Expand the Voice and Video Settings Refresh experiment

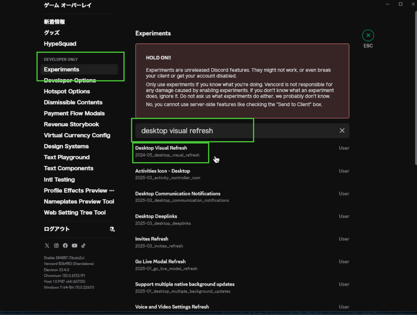[242, 307]
